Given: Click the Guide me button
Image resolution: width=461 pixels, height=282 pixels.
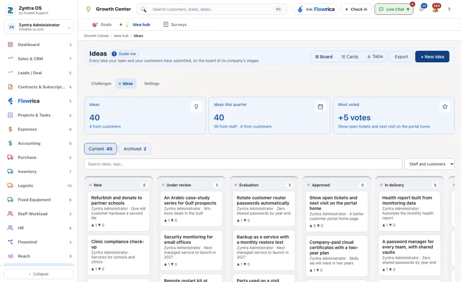Looking at the screenshot, I should (x=124, y=54).
